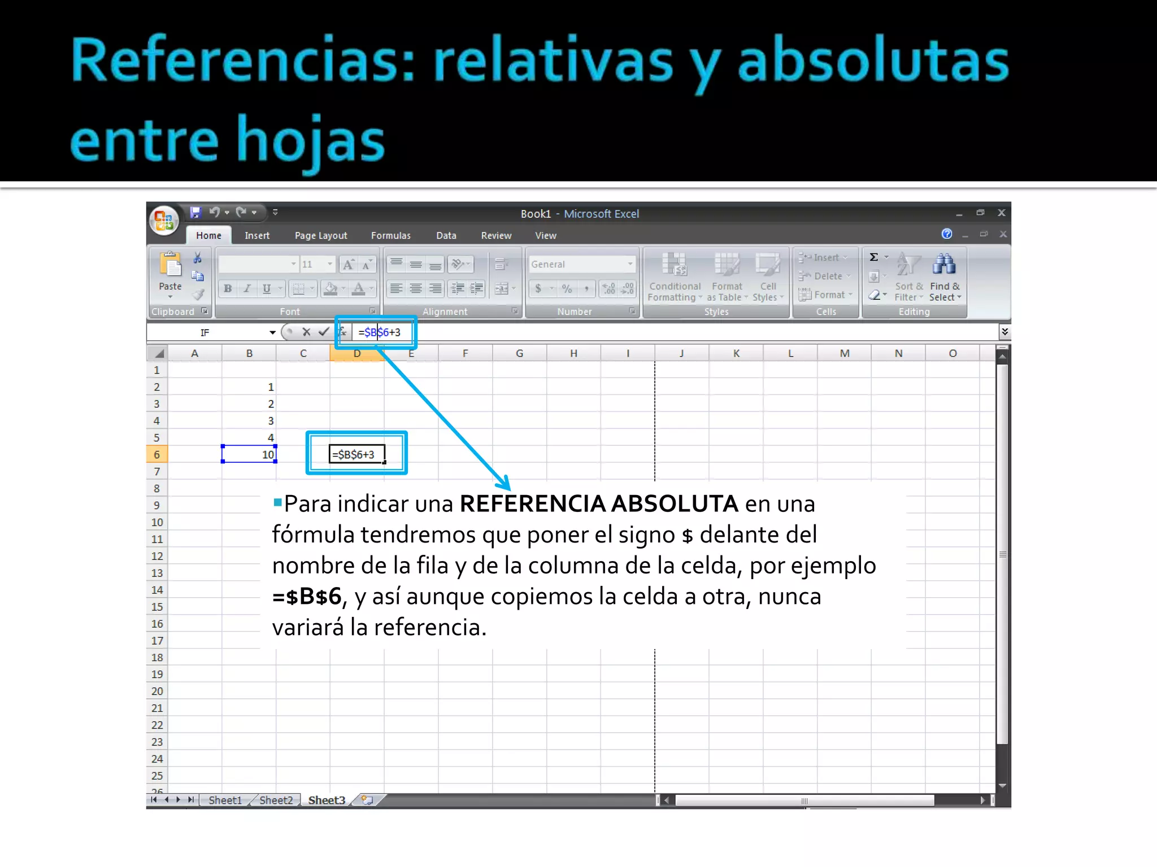
Task: Align text to the right
Action: pyautogui.click(x=435, y=289)
